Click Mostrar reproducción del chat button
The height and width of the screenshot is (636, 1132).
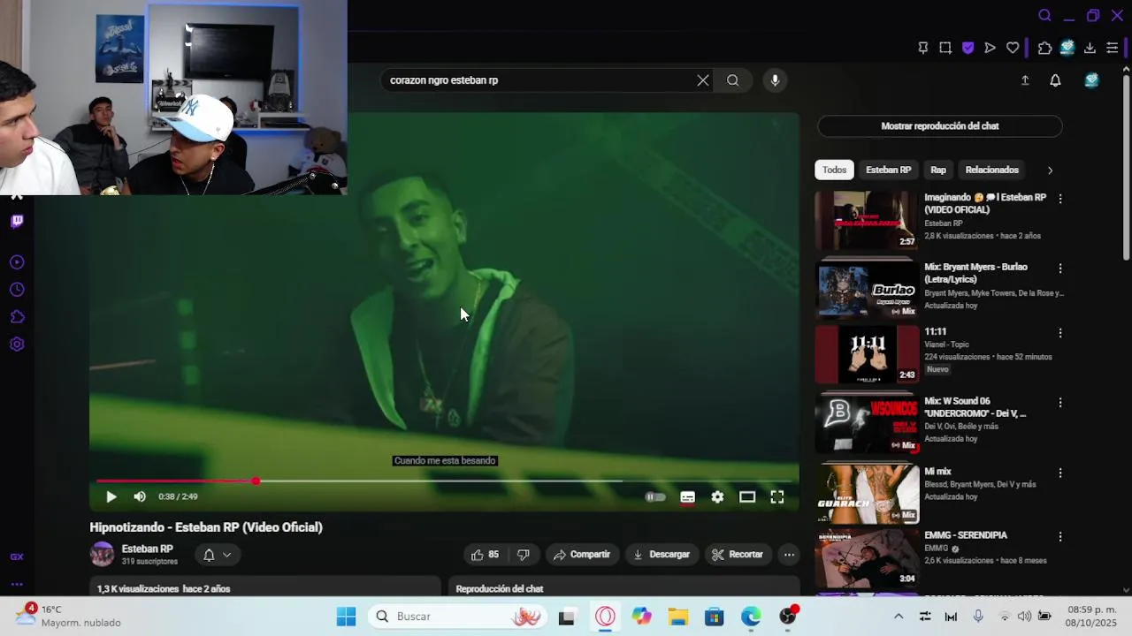939,126
